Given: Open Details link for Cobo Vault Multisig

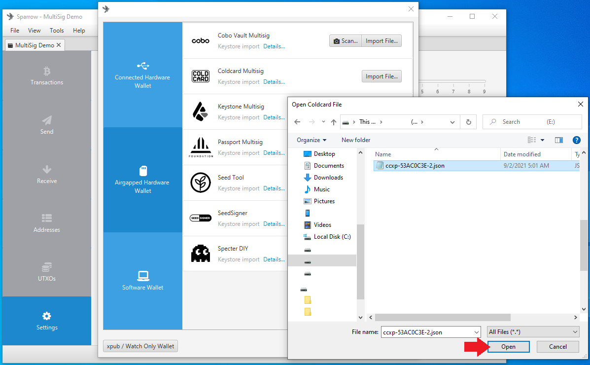Looking at the screenshot, I should tap(274, 46).
